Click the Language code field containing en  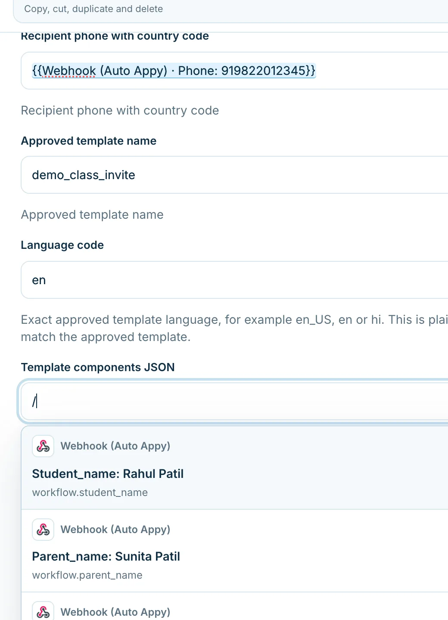(x=235, y=280)
